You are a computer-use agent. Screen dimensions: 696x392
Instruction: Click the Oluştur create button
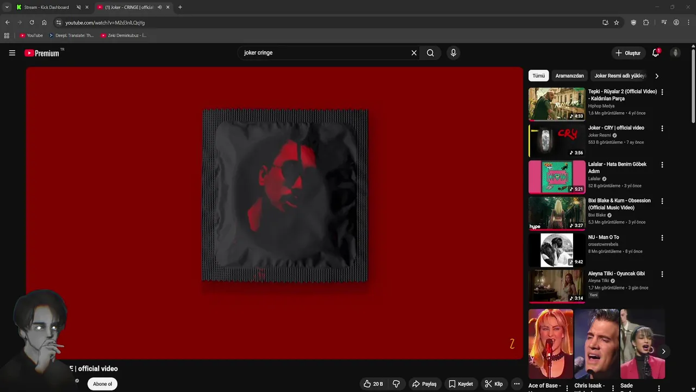[x=627, y=53]
